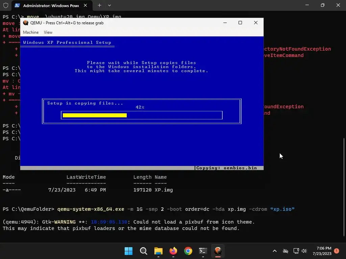
Task: Minimize the Windows Terminal window
Action: [x=307, y=5]
